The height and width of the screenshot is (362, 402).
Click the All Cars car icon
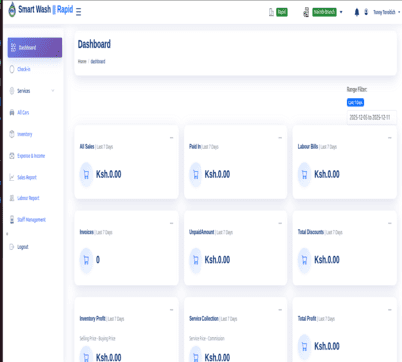pos(12,112)
